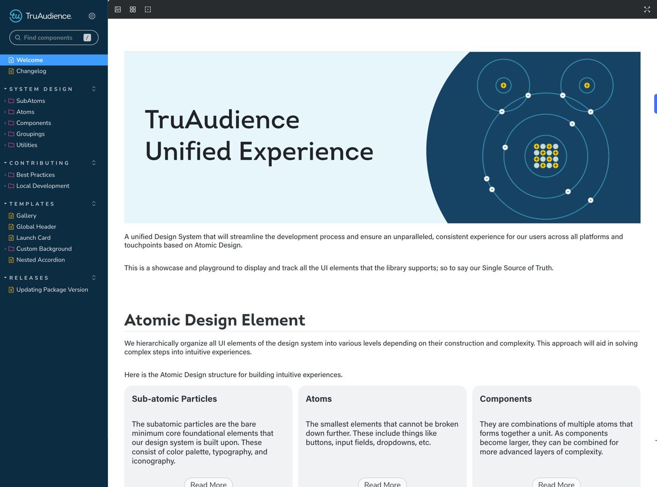
Task: Toggle the outline toolbar icon
Action: pyautogui.click(x=148, y=9)
